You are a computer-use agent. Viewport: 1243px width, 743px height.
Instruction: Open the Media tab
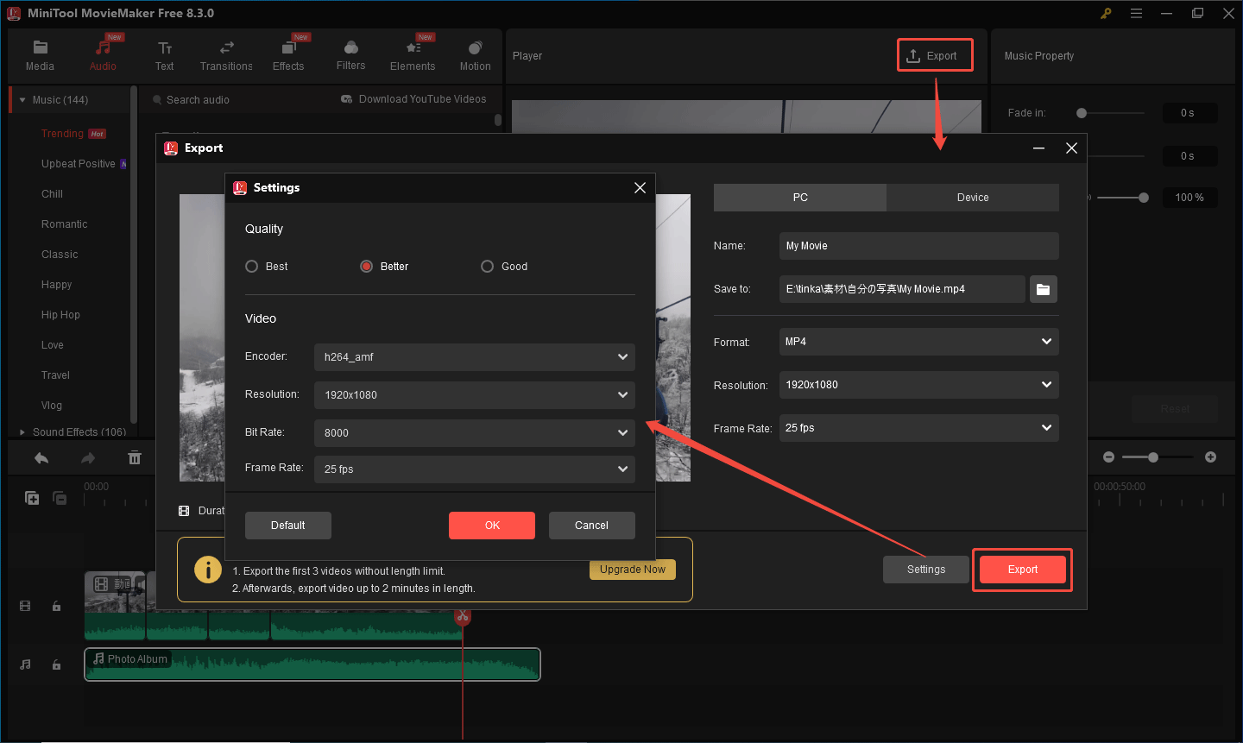click(40, 56)
